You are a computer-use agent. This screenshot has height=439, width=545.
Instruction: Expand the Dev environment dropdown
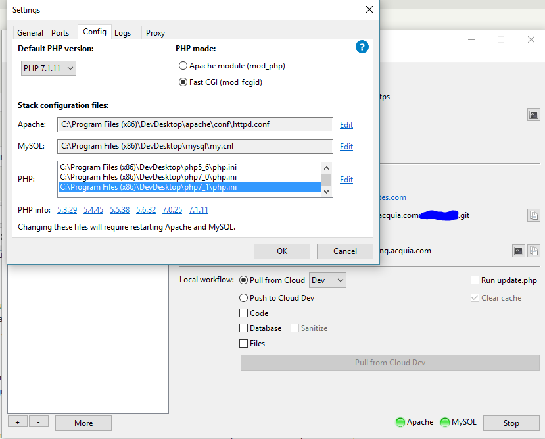pos(327,280)
